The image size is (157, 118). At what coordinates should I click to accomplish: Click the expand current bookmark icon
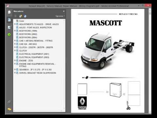[25, 16]
